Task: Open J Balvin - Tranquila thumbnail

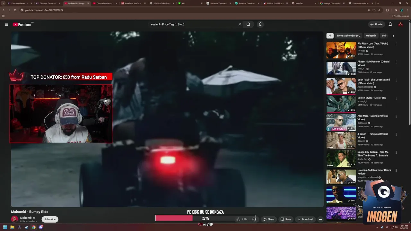Action: [x=341, y=140]
